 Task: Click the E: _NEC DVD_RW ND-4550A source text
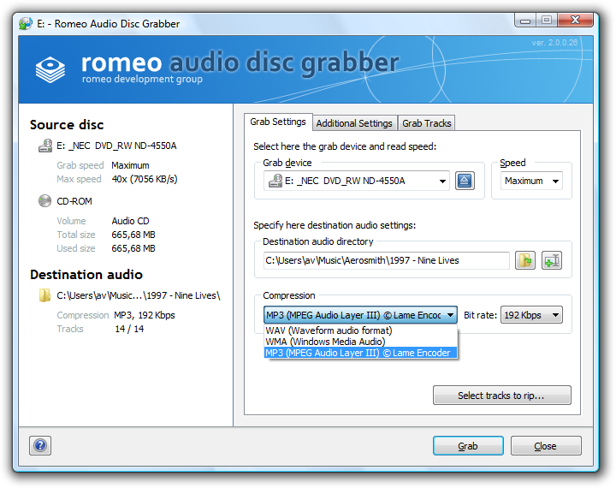pyautogui.click(x=116, y=146)
